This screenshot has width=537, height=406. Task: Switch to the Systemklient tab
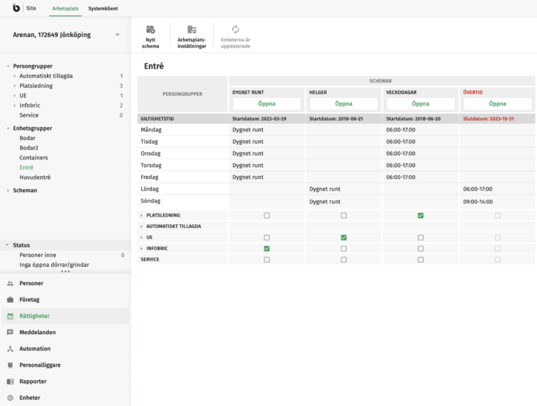103,8
